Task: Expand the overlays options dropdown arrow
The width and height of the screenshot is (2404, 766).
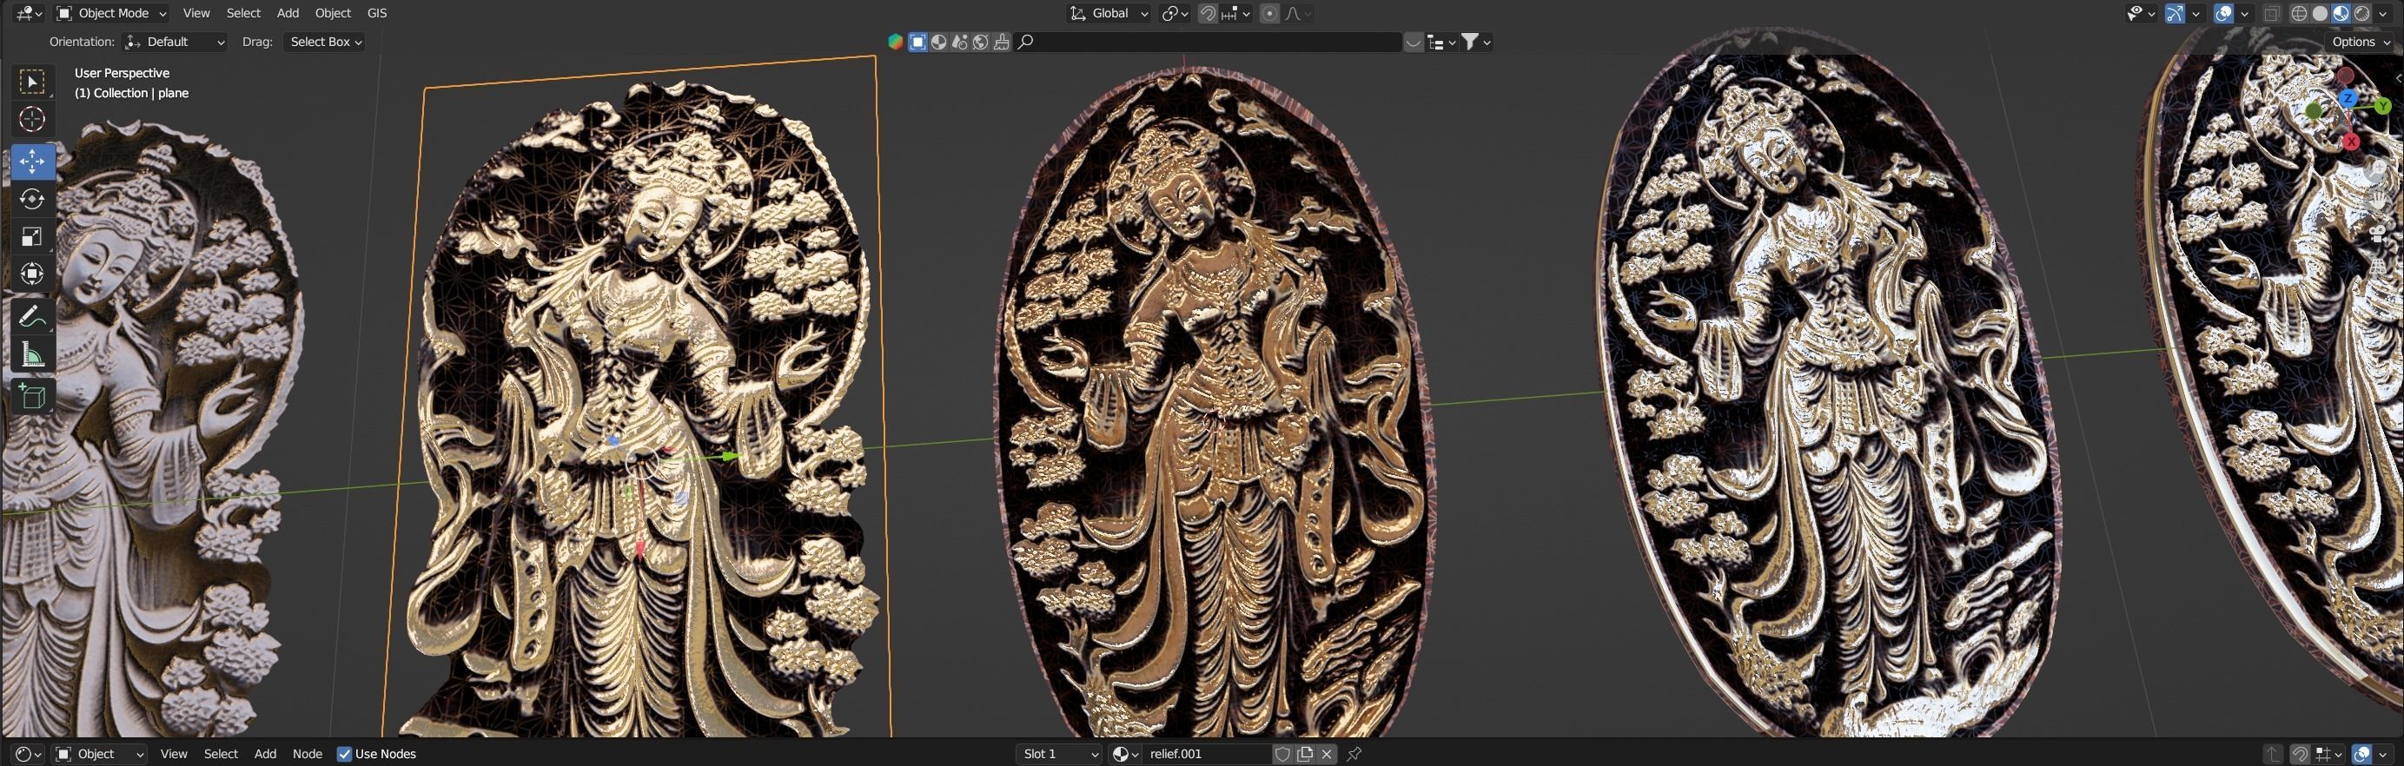Action: (2244, 13)
